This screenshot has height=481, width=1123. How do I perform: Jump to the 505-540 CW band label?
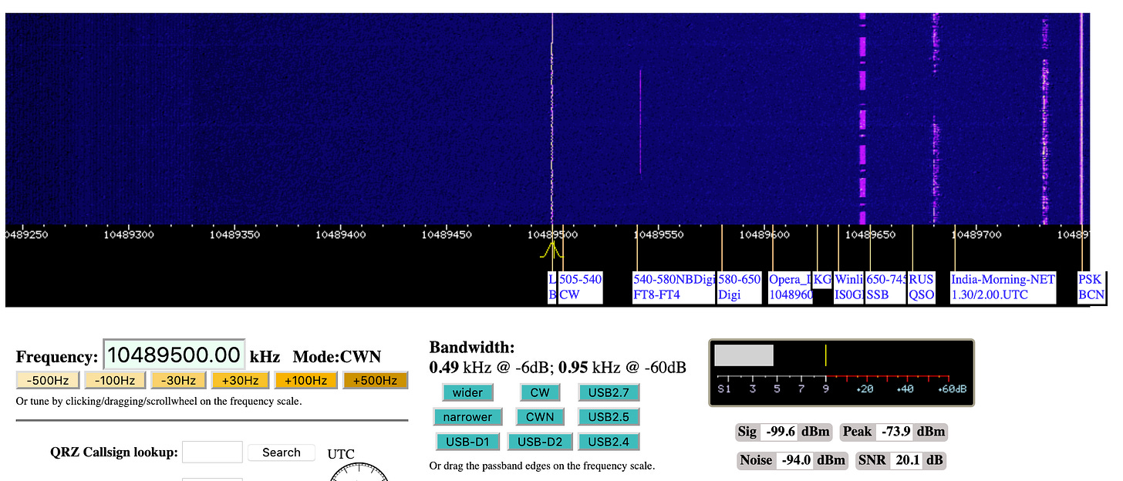point(580,287)
